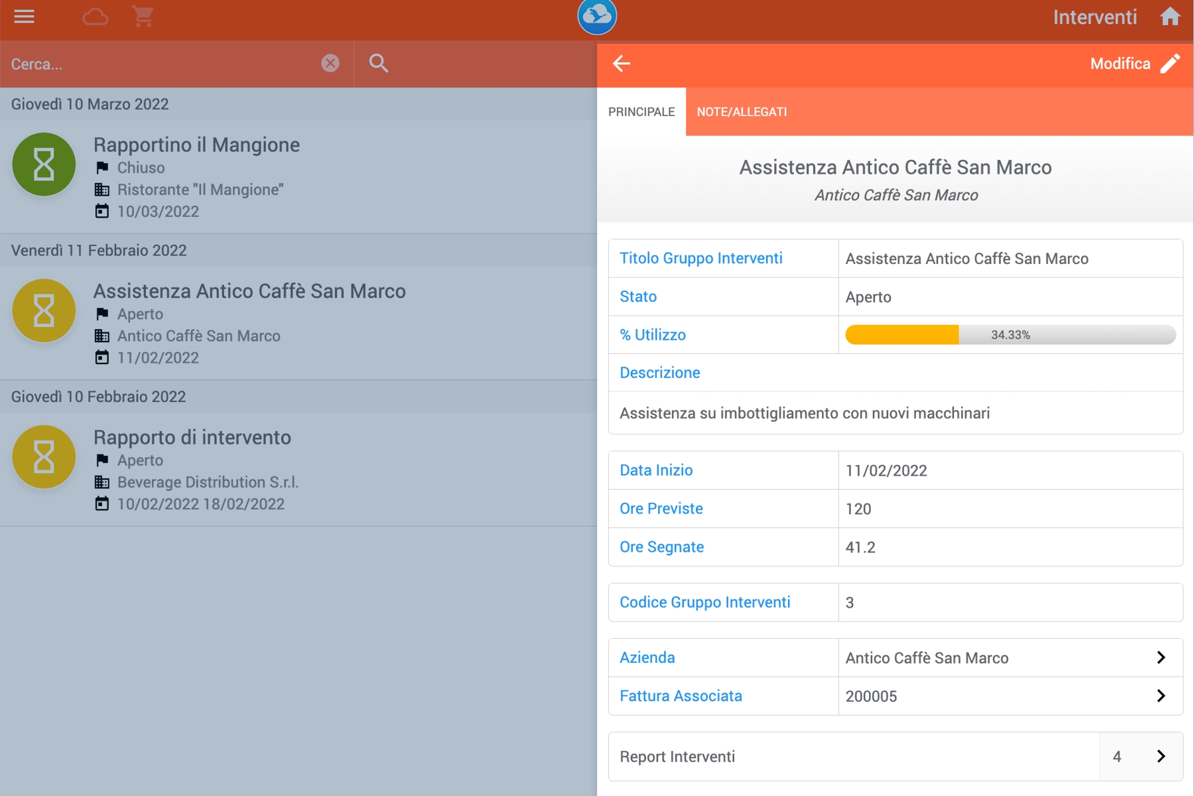Viewport: 1194px width, 796px height.
Task: Click calendar icon beside 10/02/2022 18/02/2022
Action: pyautogui.click(x=101, y=504)
